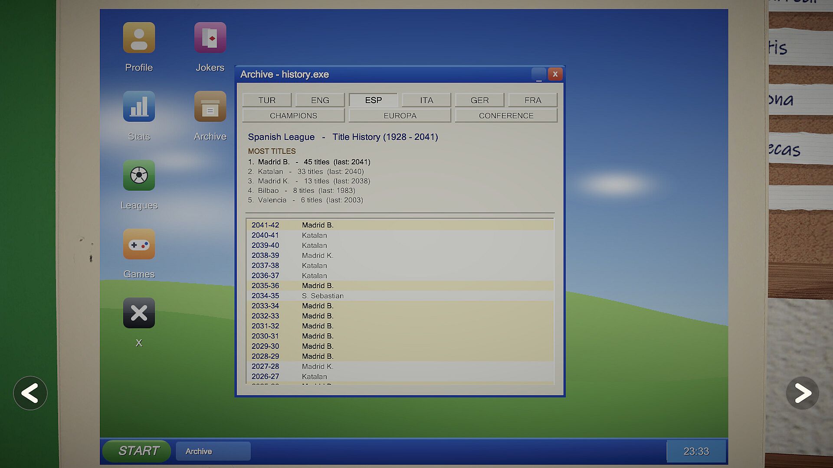The width and height of the screenshot is (833, 468).
Task: Open the Profile desktop icon
Action: coord(139,38)
